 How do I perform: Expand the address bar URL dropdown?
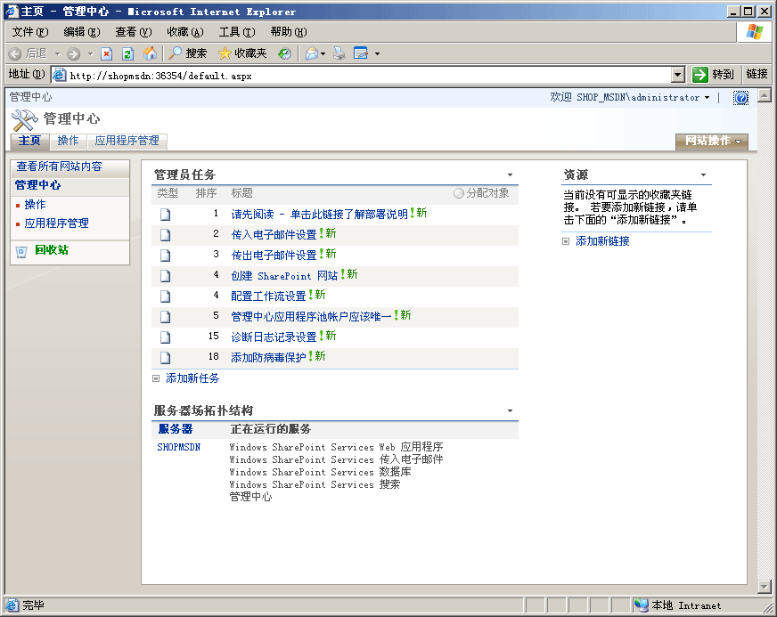tap(678, 76)
